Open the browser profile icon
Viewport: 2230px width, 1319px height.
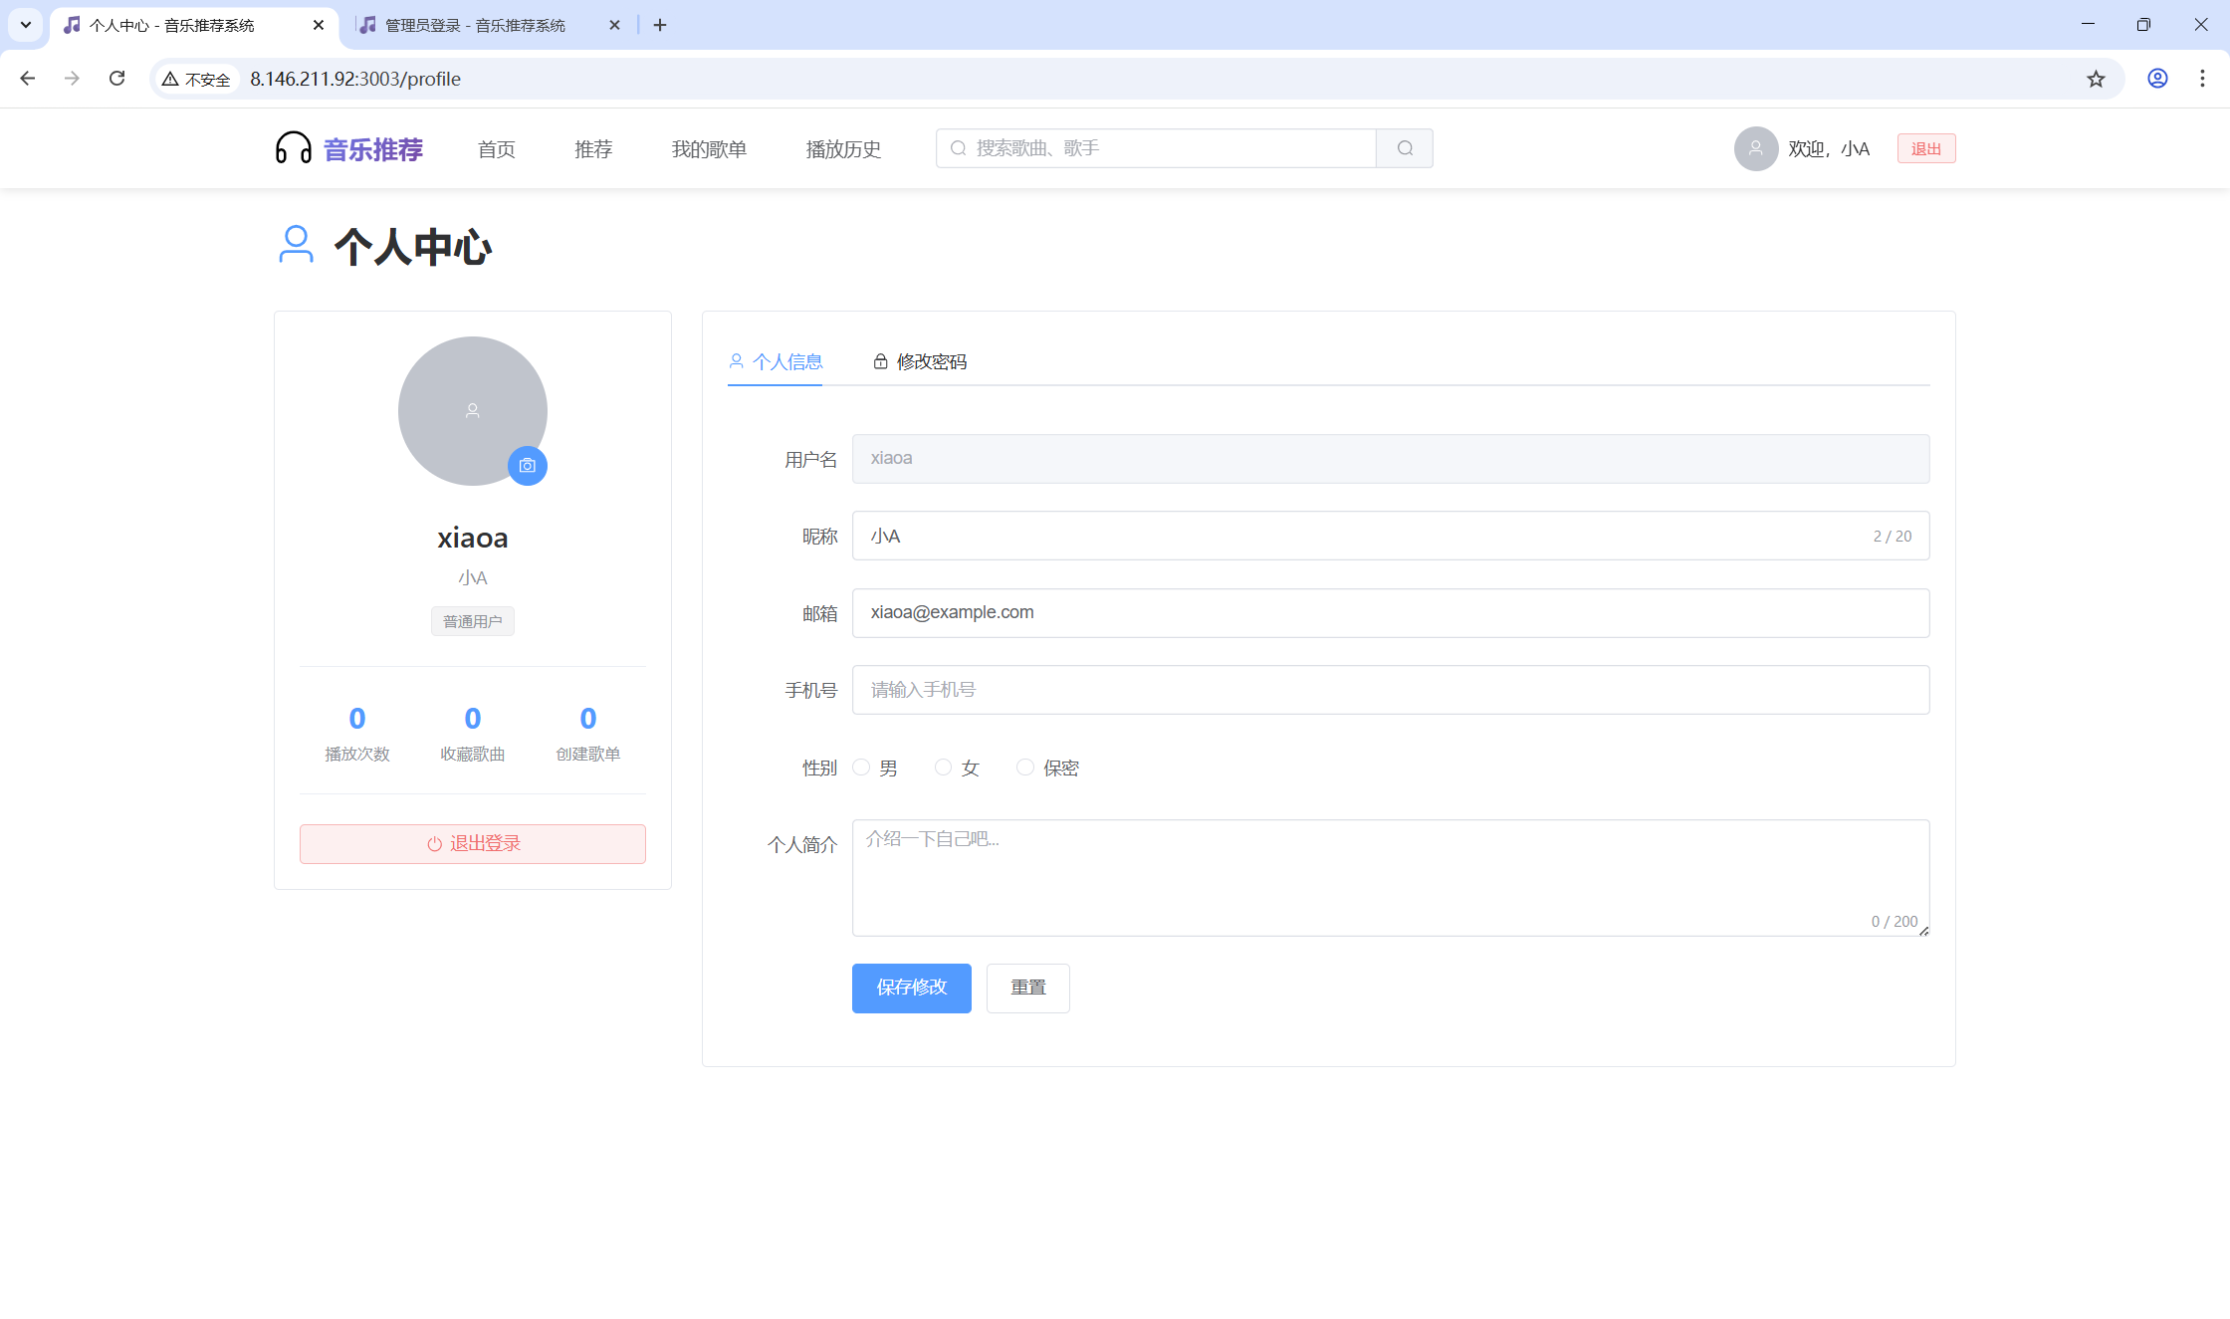pyautogui.click(x=2157, y=79)
